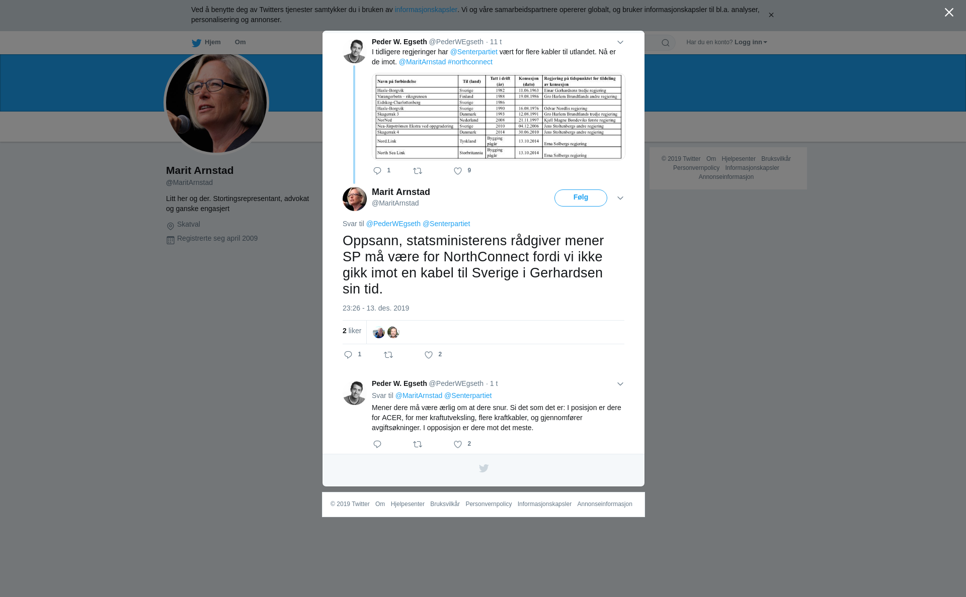Open the table image in Peder's tweet

coord(498,116)
